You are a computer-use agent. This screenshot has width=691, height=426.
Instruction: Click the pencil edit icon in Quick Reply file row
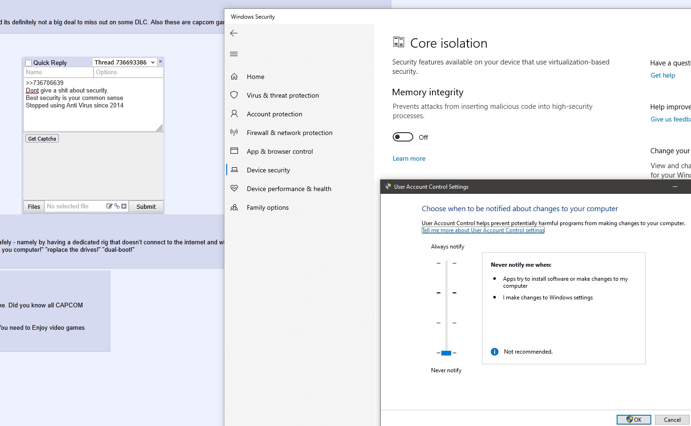coord(109,206)
